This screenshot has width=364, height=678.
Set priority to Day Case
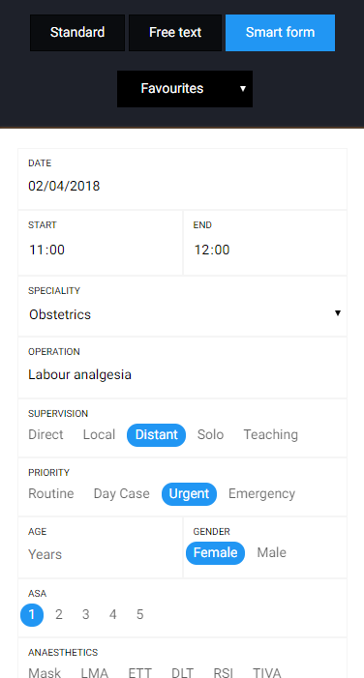[122, 494]
